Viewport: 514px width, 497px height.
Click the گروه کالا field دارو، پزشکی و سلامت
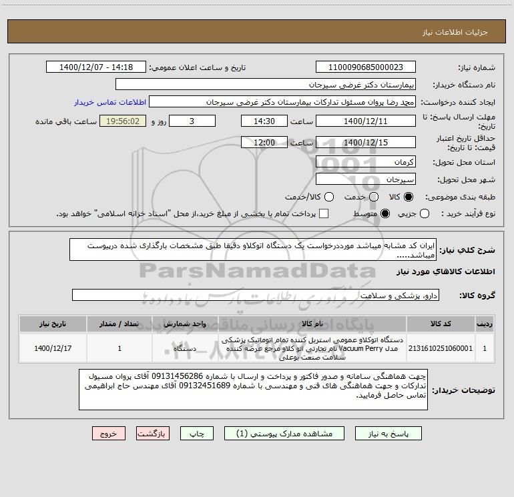[x=256, y=295]
